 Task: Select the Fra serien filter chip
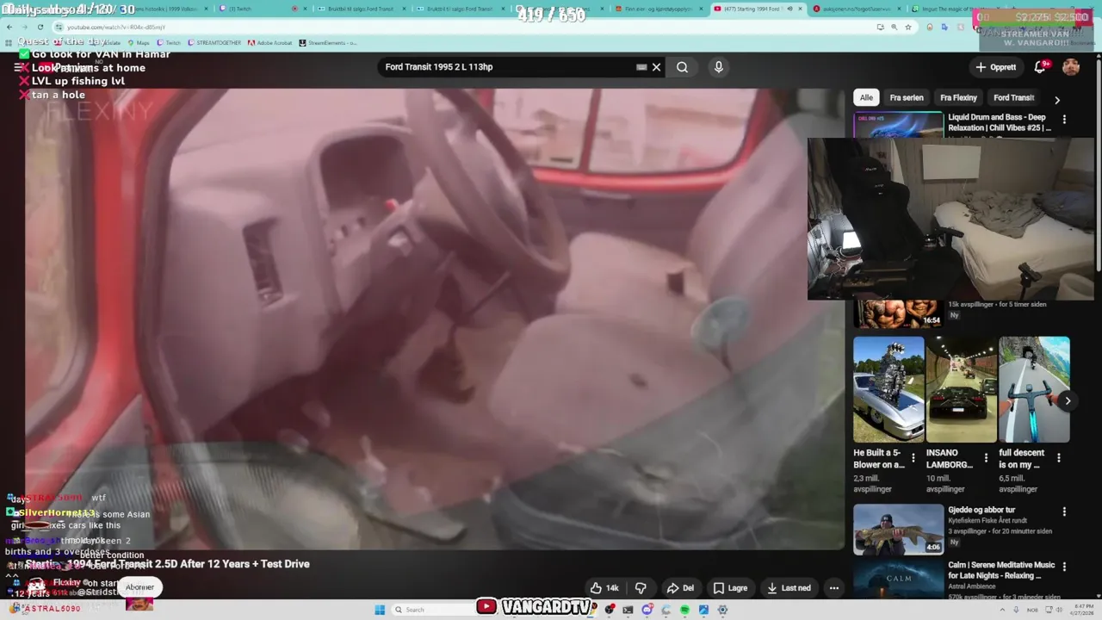(x=906, y=97)
